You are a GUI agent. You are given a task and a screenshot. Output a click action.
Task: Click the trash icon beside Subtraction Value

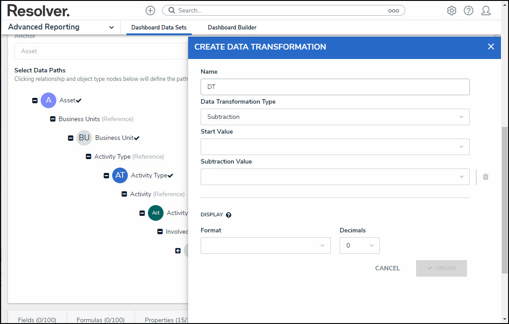click(486, 177)
